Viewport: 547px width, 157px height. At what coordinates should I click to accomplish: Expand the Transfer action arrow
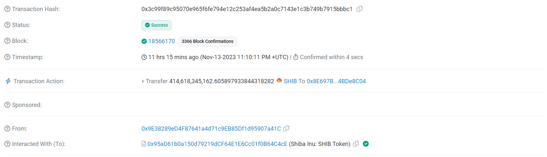143,81
